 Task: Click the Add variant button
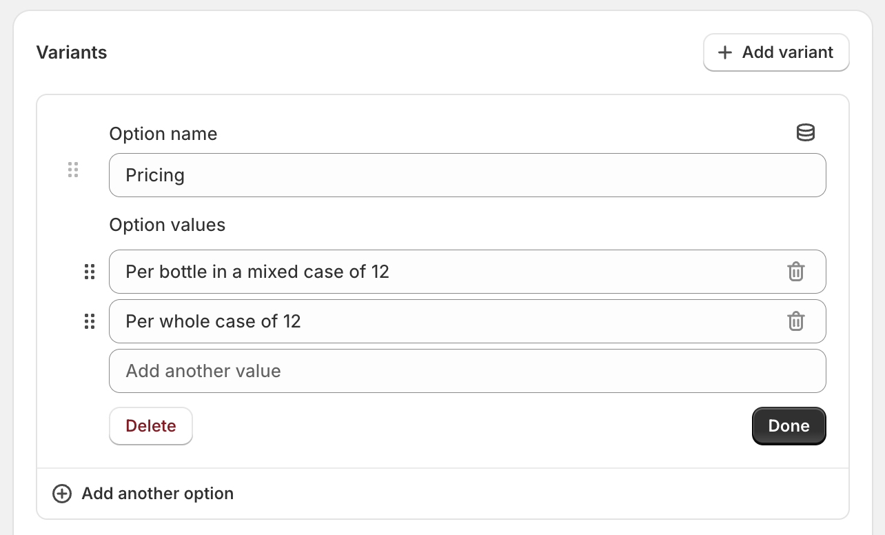pyautogui.click(x=776, y=52)
